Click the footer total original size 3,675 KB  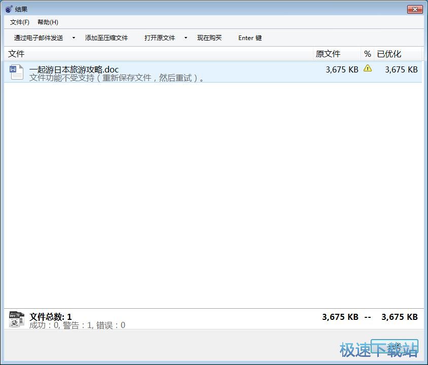(340, 317)
